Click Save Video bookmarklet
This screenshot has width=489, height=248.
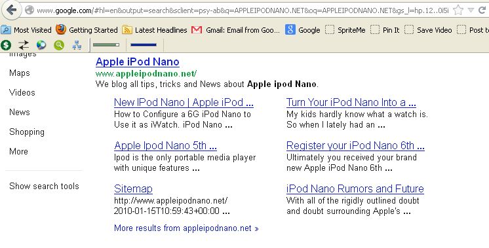[428, 30]
